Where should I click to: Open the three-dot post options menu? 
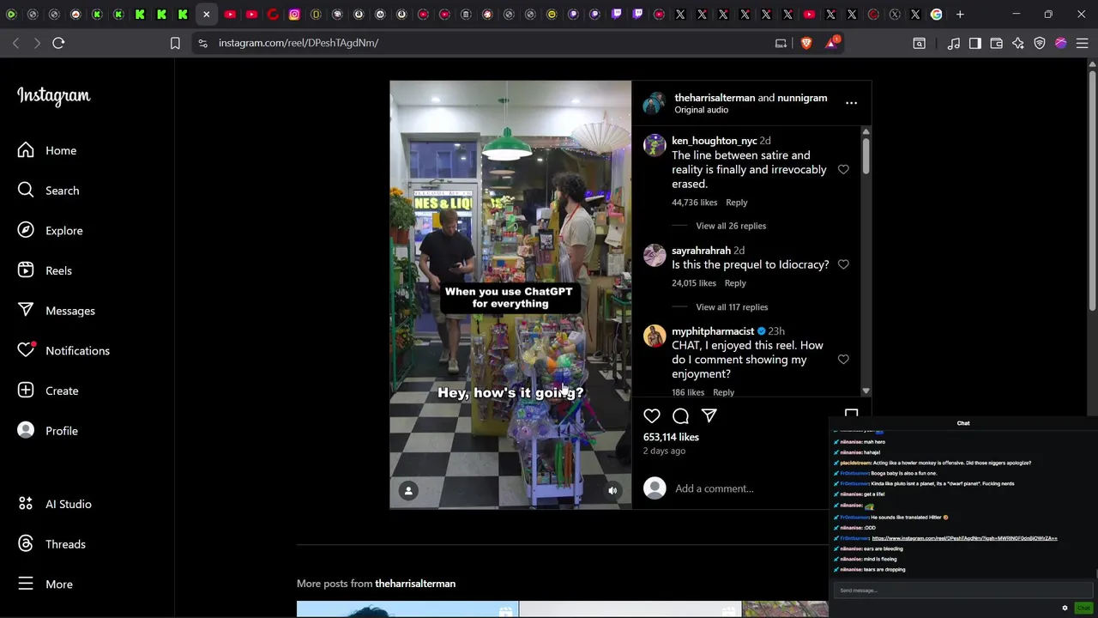click(851, 103)
